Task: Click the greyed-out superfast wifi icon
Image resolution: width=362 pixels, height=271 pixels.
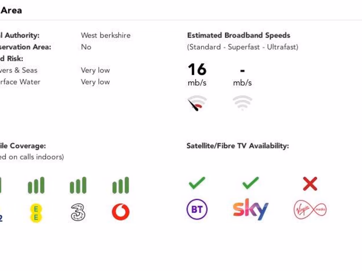Action: click(x=242, y=103)
